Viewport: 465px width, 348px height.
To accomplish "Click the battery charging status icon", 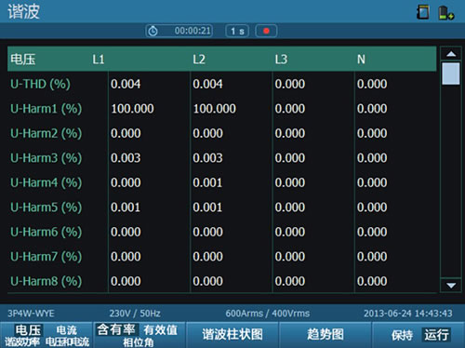I will click(446, 13).
